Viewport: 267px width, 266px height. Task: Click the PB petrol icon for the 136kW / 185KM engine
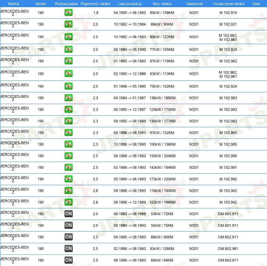pyautogui.click(x=69, y=98)
